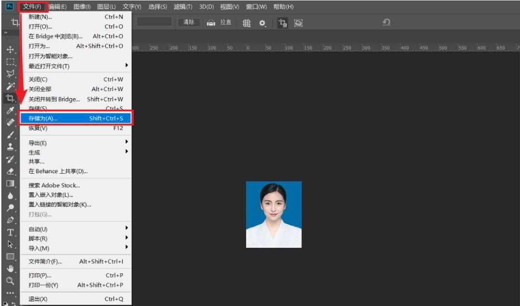This screenshot has width=520, height=306.
Task: Open the 图像 menu in menu bar
Action: pyautogui.click(x=82, y=7)
